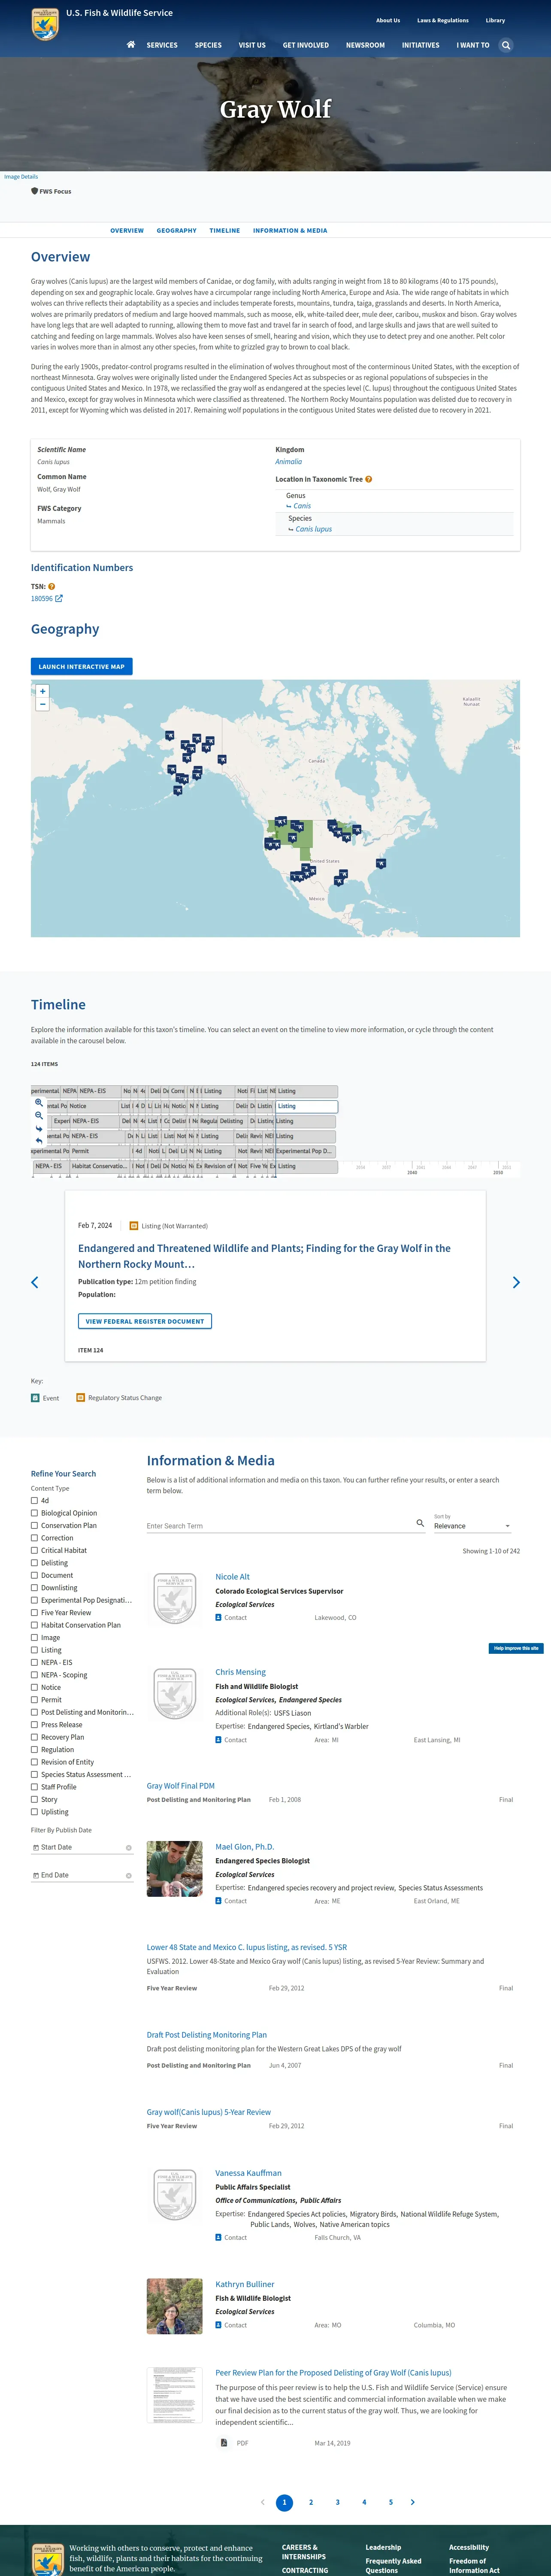Tick the Critical Habitat checkbox
The width and height of the screenshot is (551, 2576).
click(x=34, y=1551)
